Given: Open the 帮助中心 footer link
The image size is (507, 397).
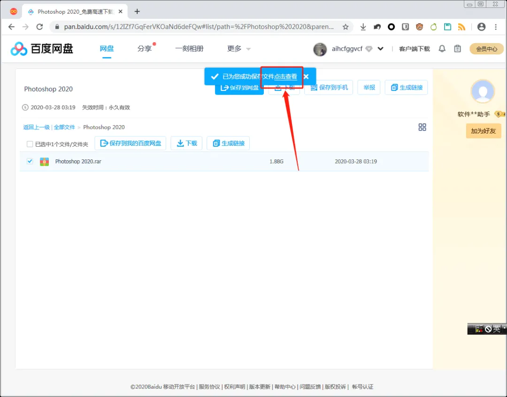Looking at the screenshot, I should pyautogui.click(x=285, y=387).
